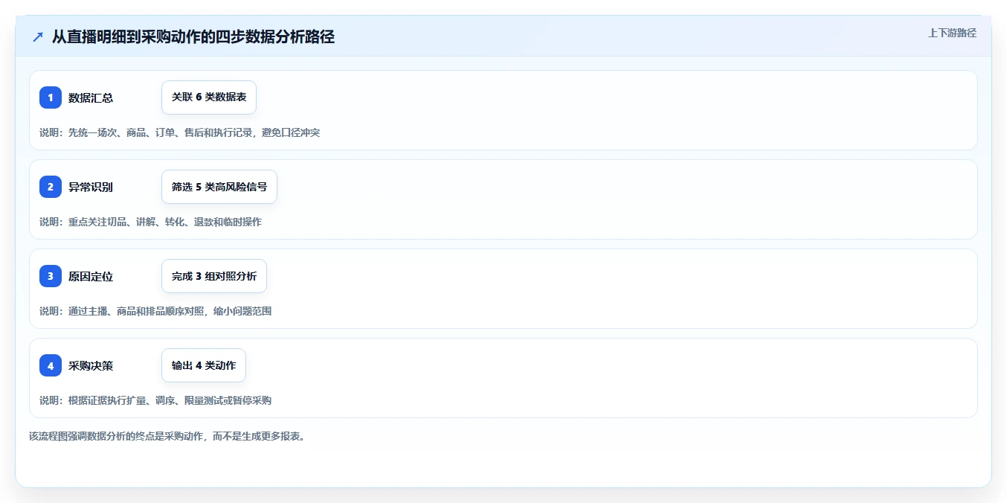The width and height of the screenshot is (1007, 503).
Task: Click description starting 说明：重点关注切品
Action: coord(151,222)
